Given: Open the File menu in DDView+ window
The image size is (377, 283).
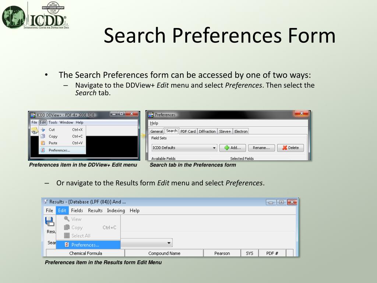Looking at the screenshot, I should (34, 122).
